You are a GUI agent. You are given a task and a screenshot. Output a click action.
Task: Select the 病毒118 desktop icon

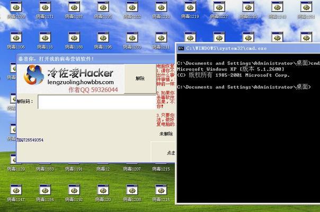pos(45,41)
